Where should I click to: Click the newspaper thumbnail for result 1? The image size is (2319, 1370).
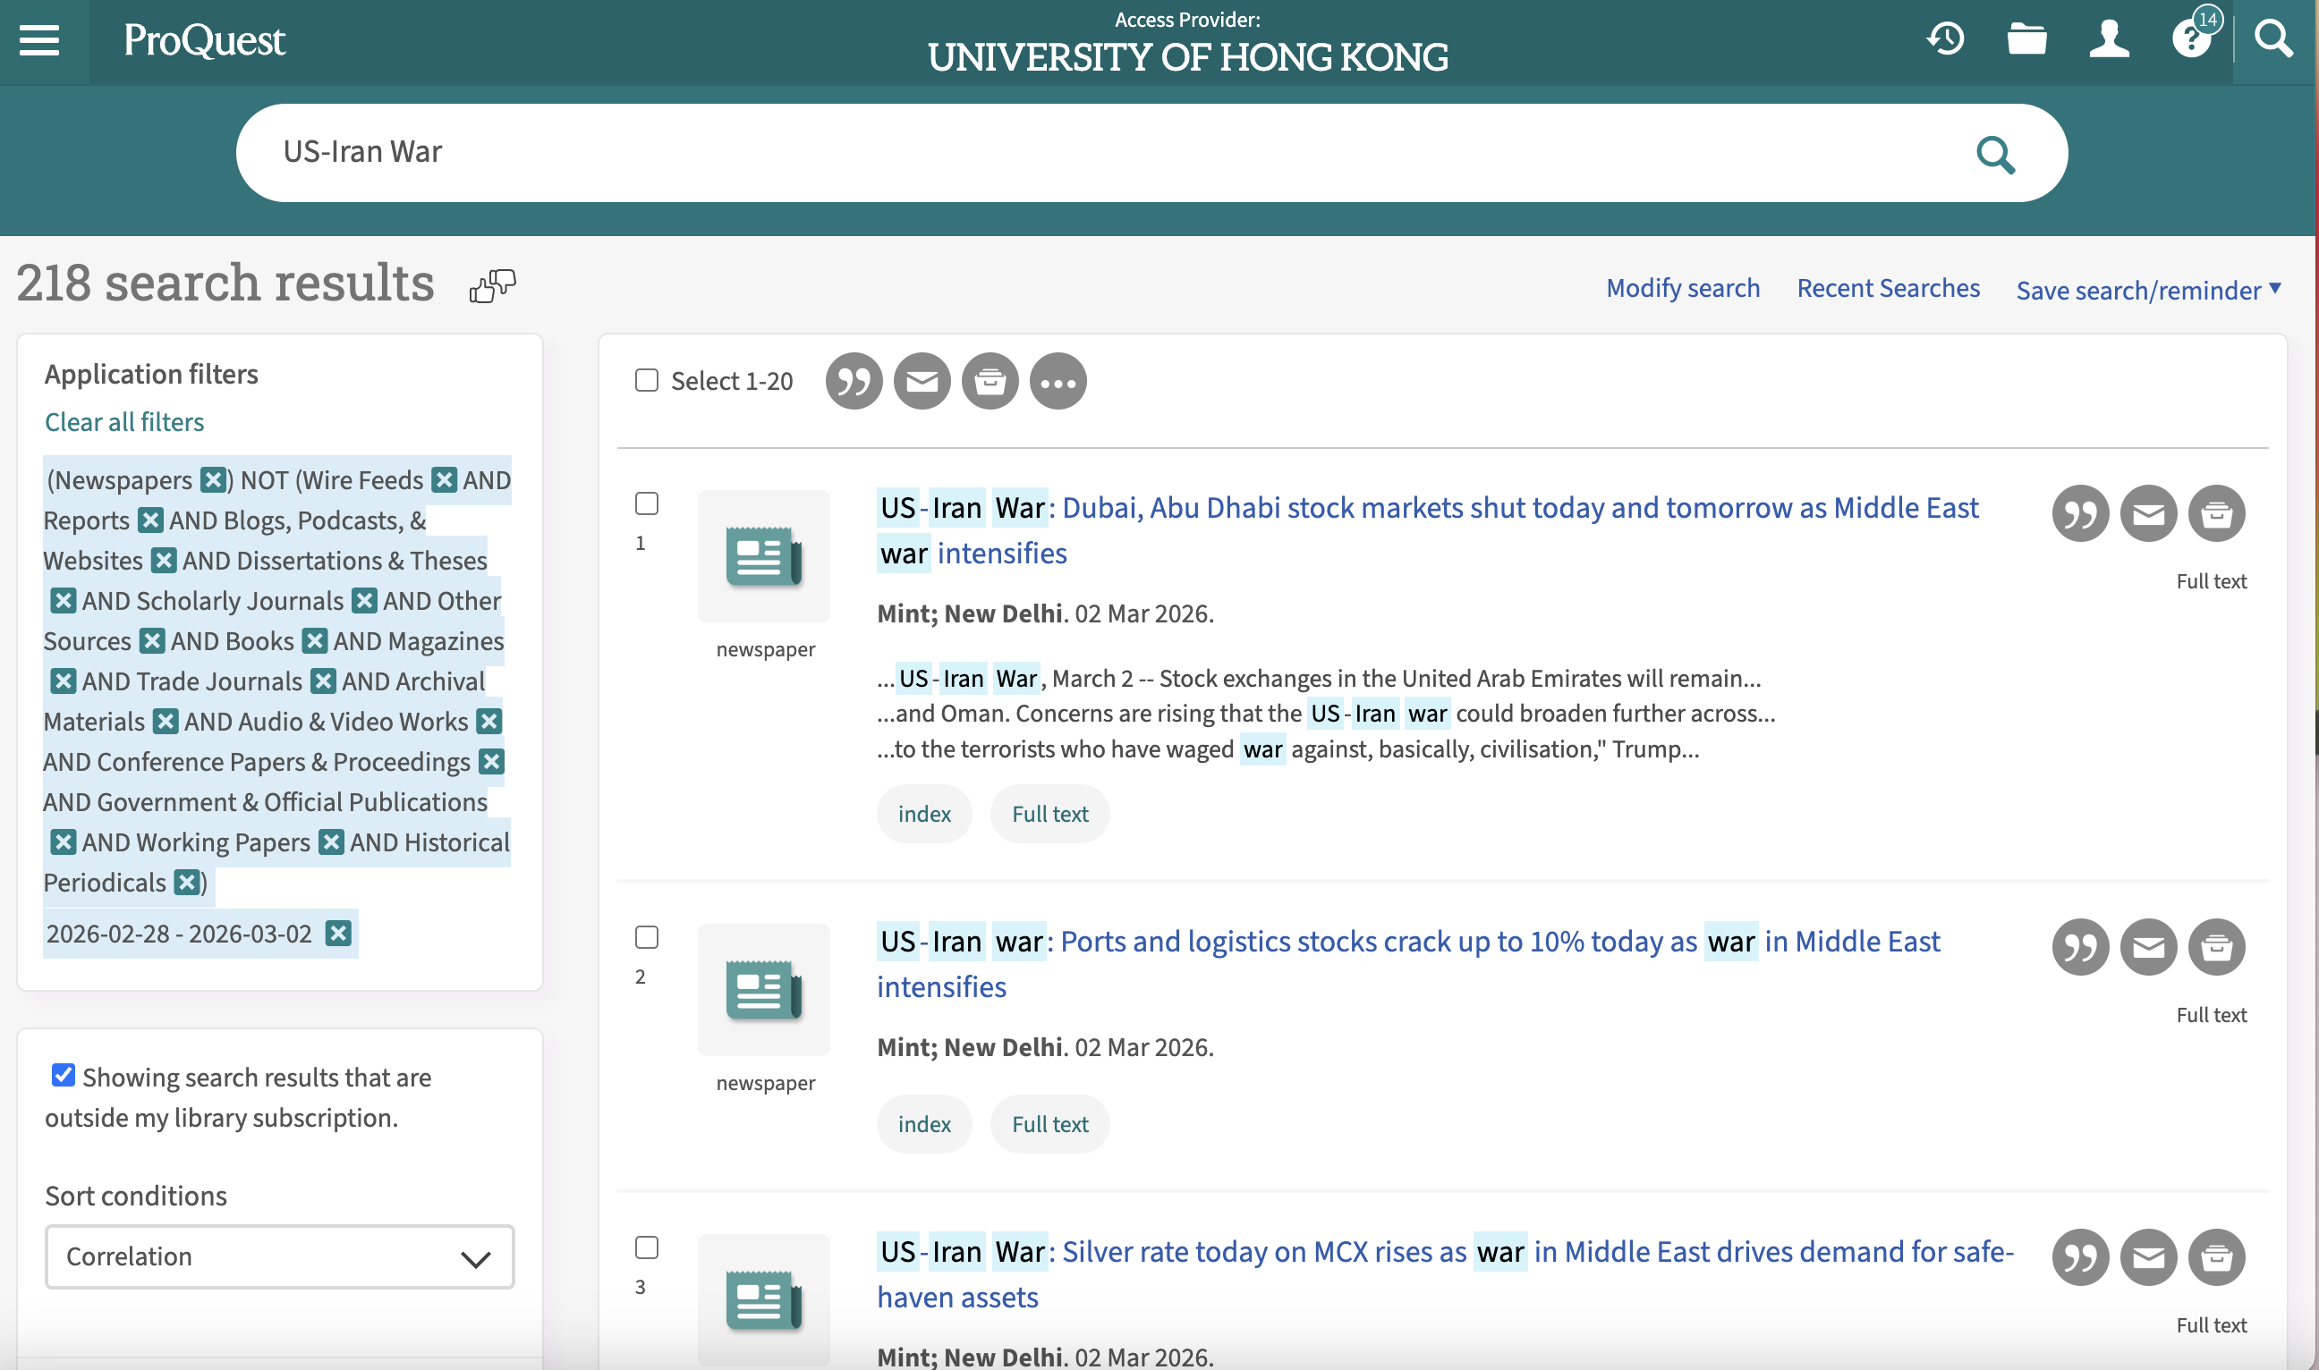[763, 555]
